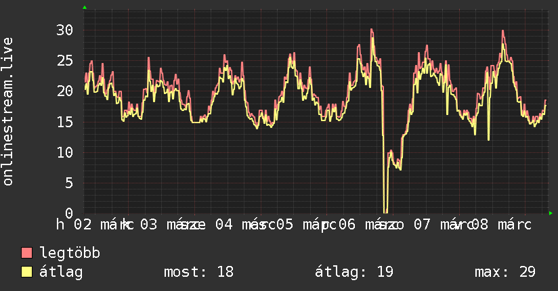Click the 'most: 18' value
Viewport: 558px width, 291px height.
(198, 272)
